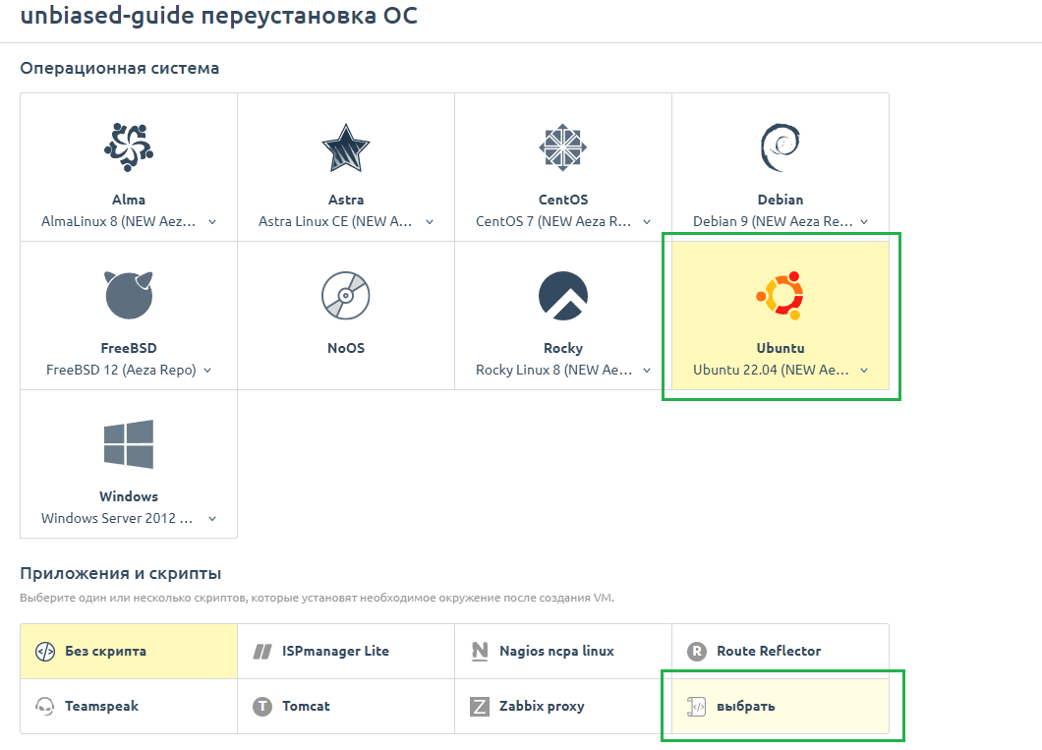Screen dimensions: 1042x750
Task: Open the Ubuntu 22.04 version dropdown
Action: click(x=781, y=371)
